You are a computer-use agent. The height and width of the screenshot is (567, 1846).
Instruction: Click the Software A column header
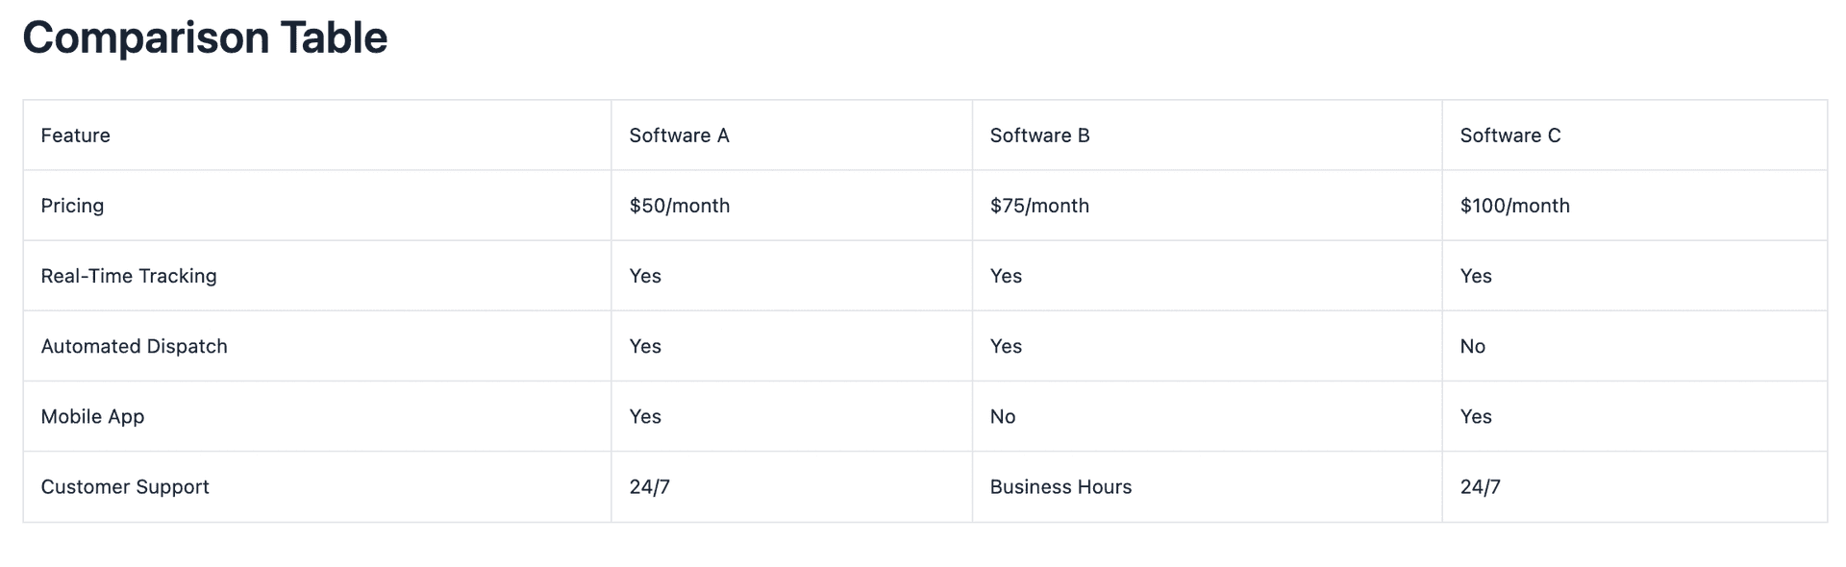coord(791,136)
